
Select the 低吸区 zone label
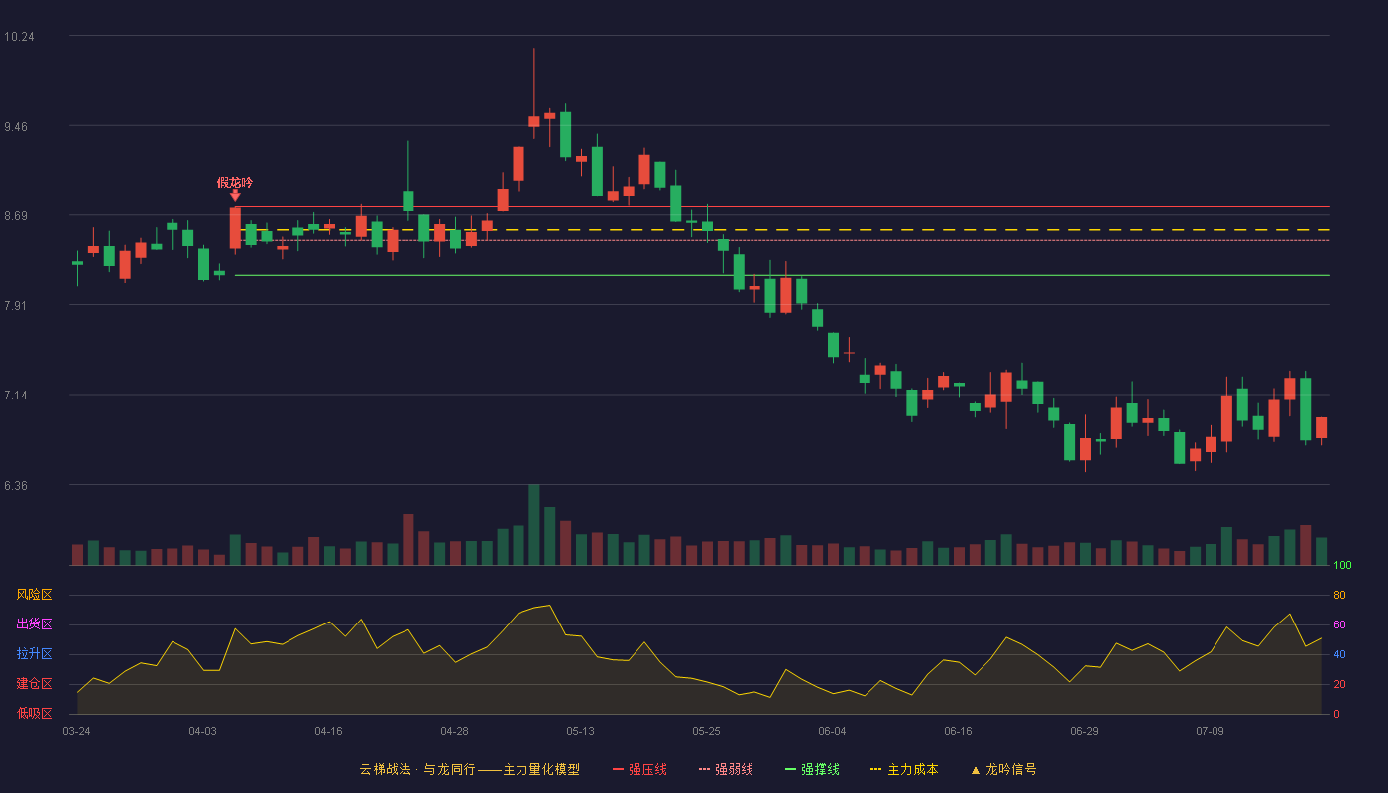coord(34,714)
